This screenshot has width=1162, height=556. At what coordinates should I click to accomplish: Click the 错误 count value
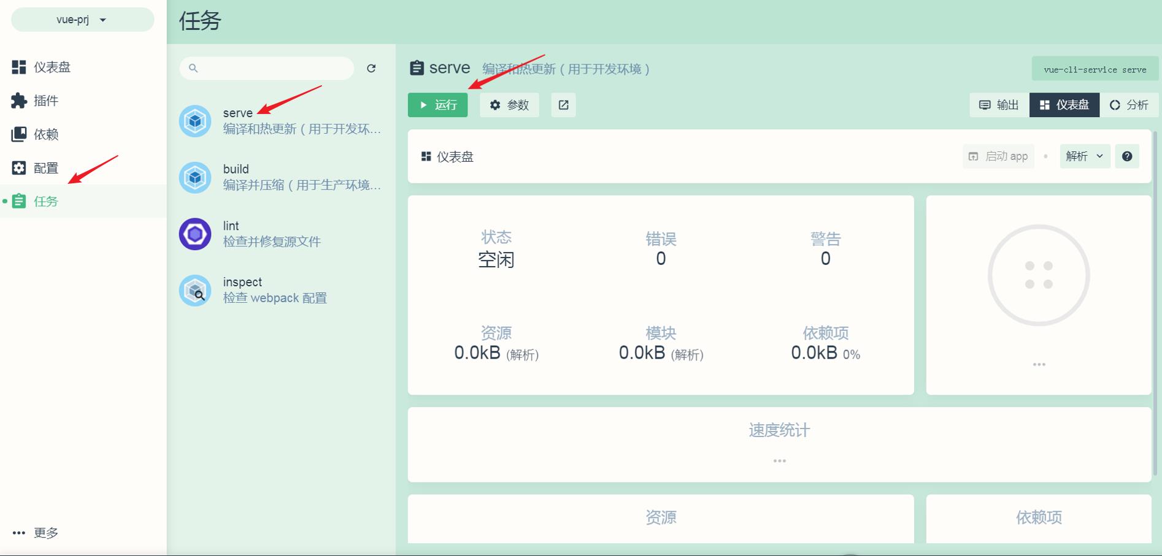(x=661, y=259)
